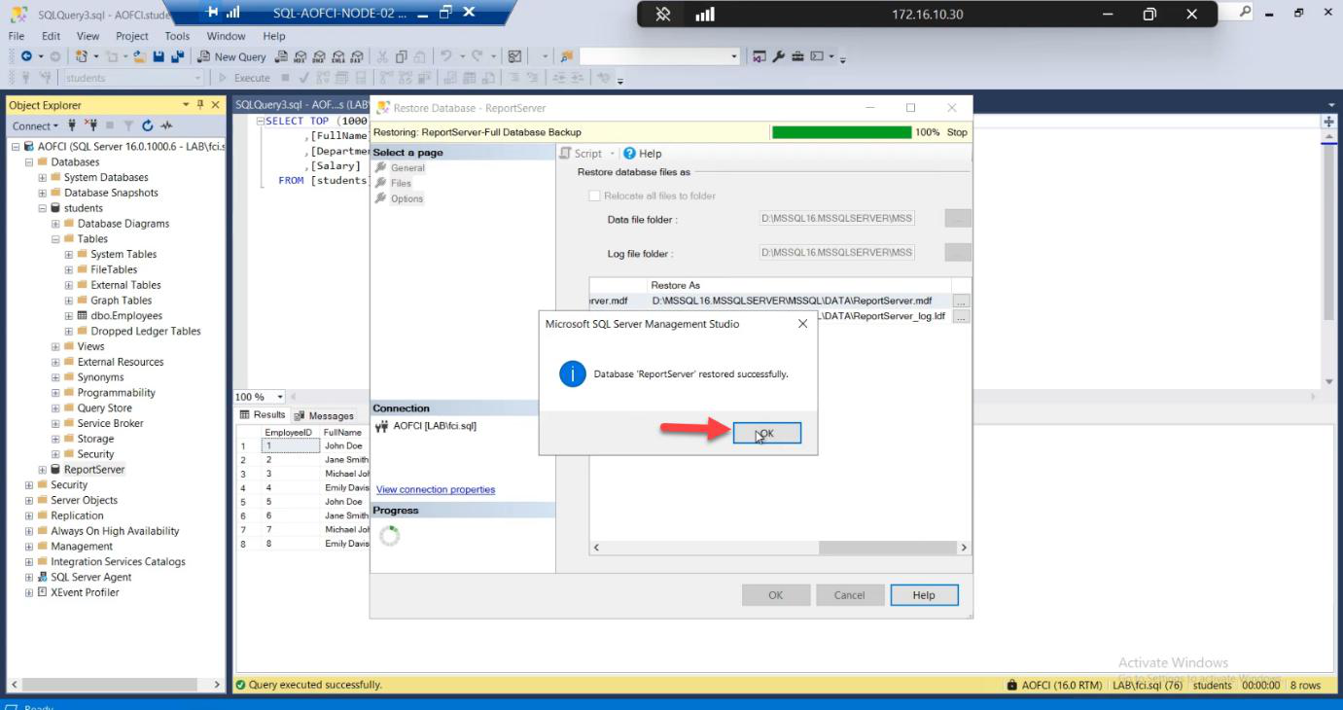Collapse the students database node
Image resolution: width=1343 pixels, height=710 pixels.
click(x=43, y=208)
